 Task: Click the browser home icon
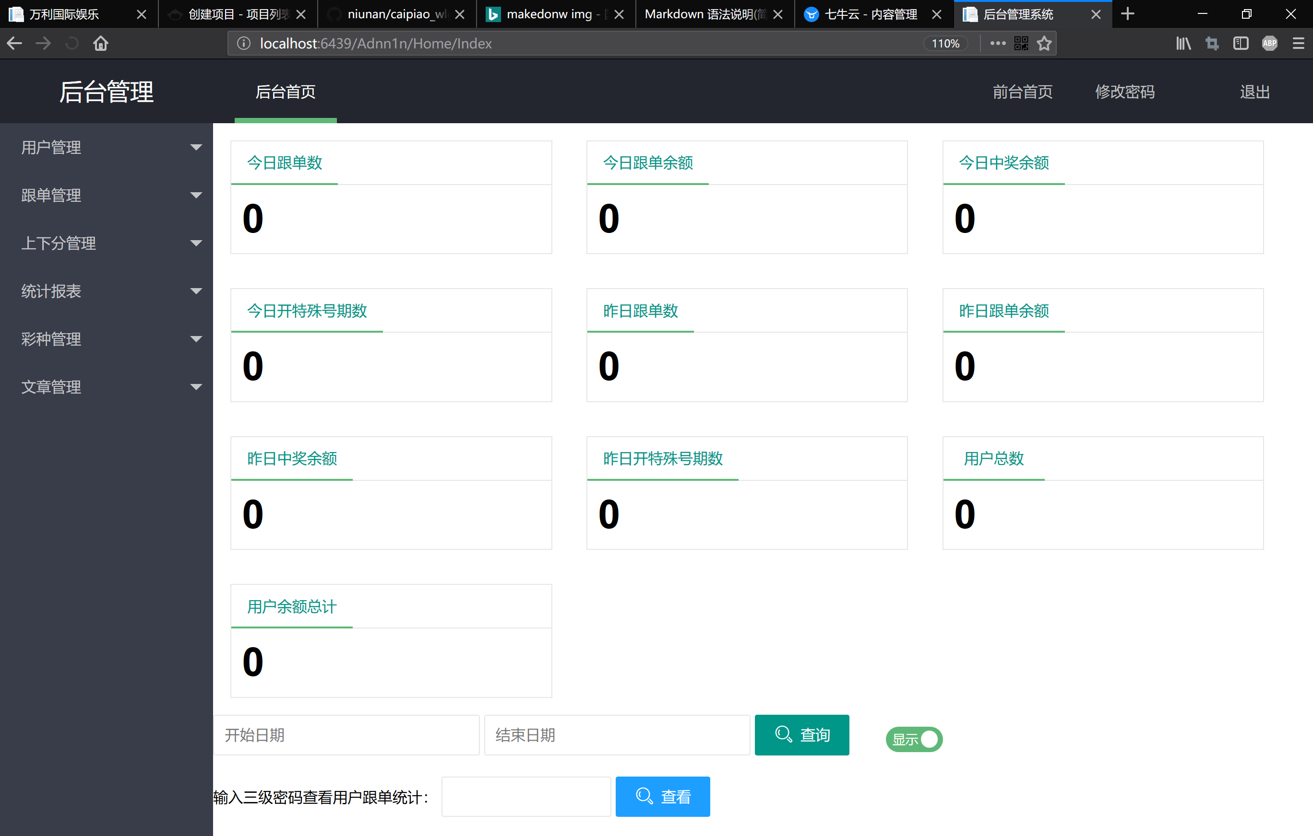[x=100, y=43]
